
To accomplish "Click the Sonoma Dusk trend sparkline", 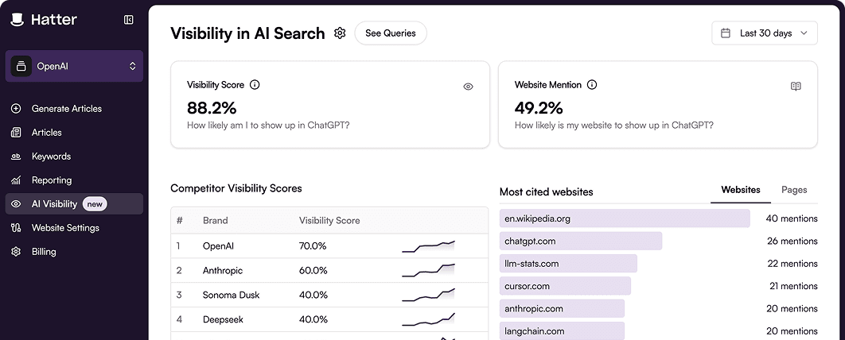I will point(428,295).
